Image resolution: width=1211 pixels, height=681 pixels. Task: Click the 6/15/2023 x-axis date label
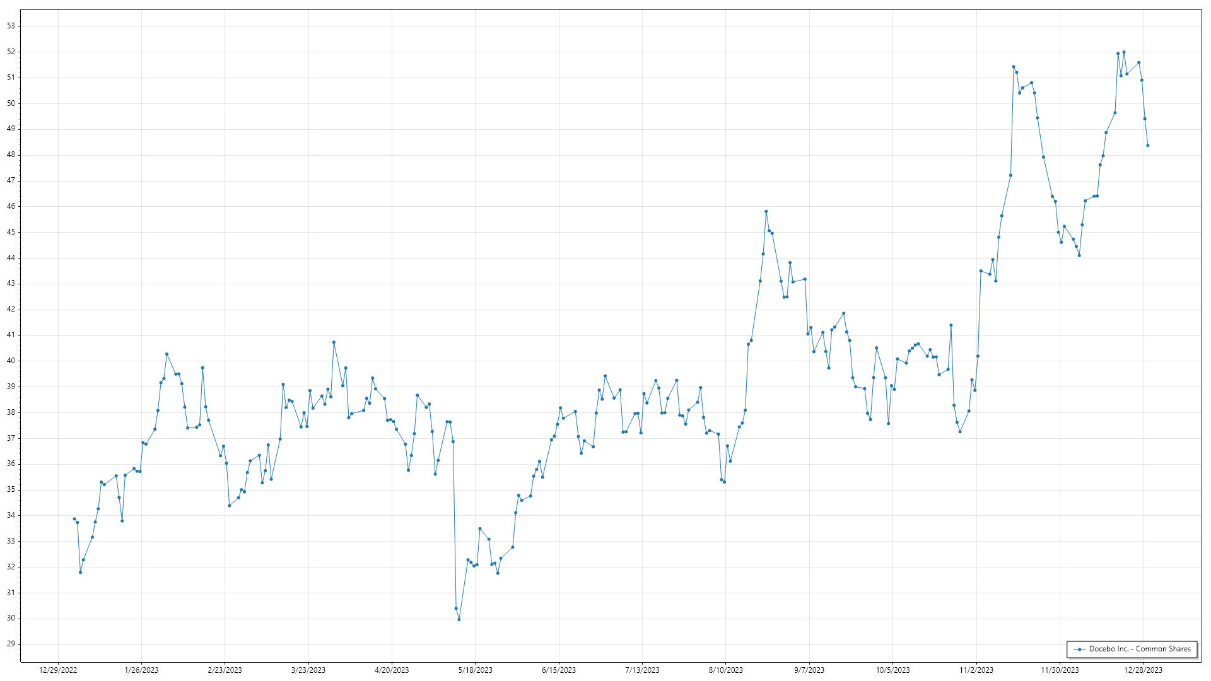pos(559,670)
